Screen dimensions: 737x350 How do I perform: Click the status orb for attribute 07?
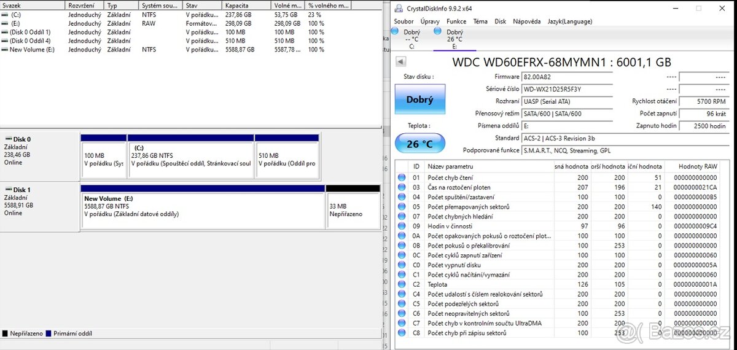pyautogui.click(x=402, y=217)
